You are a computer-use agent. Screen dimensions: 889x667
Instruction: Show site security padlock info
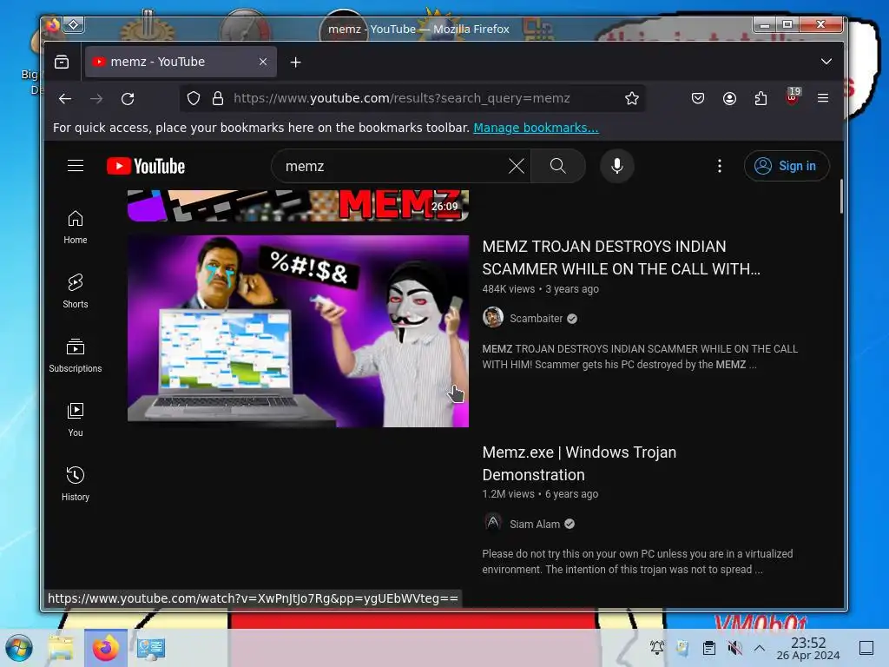[218, 99]
